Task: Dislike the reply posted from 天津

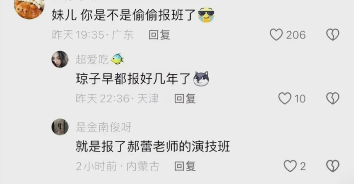Action: click(x=333, y=99)
